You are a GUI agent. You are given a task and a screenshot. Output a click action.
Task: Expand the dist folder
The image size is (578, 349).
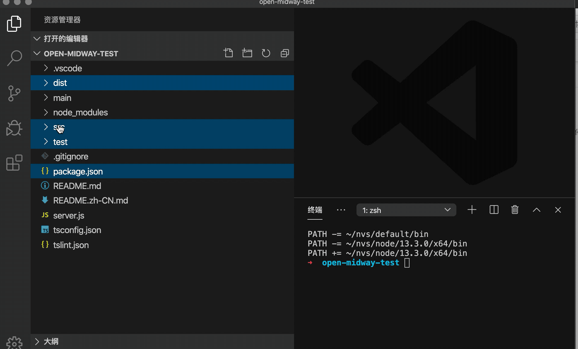[46, 83]
